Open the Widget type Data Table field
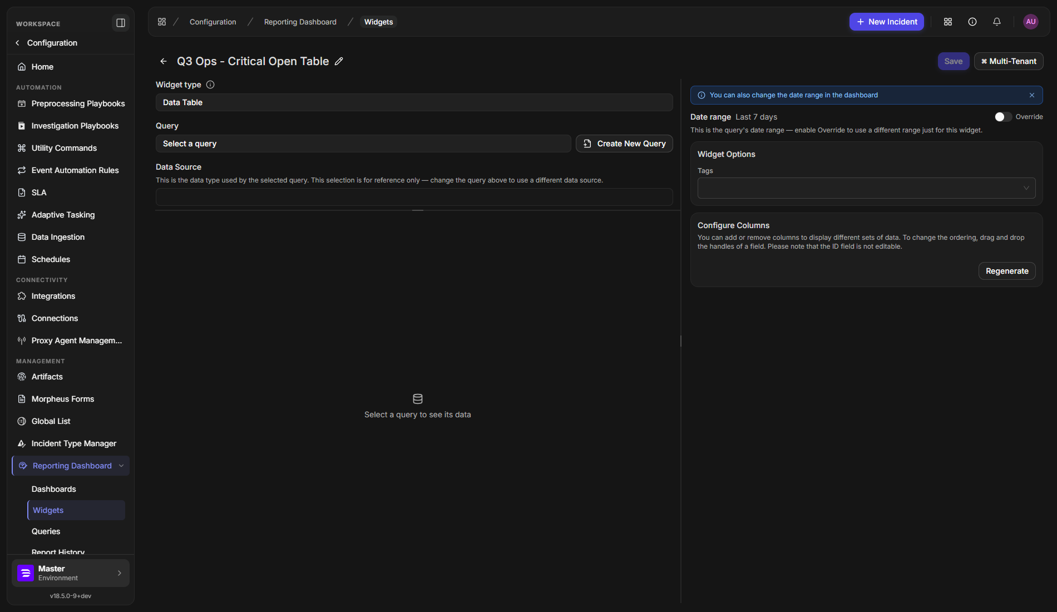This screenshot has height=612, width=1057. pos(414,102)
